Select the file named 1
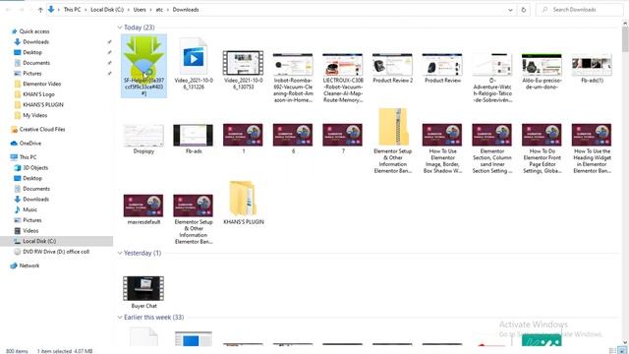This screenshot has height=354, width=629. click(243, 136)
